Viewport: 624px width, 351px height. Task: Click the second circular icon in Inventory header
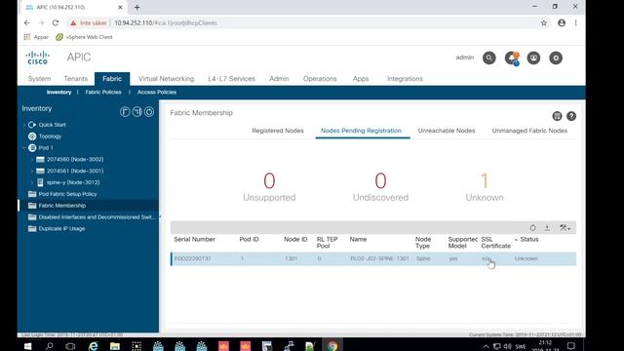pos(136,112)
